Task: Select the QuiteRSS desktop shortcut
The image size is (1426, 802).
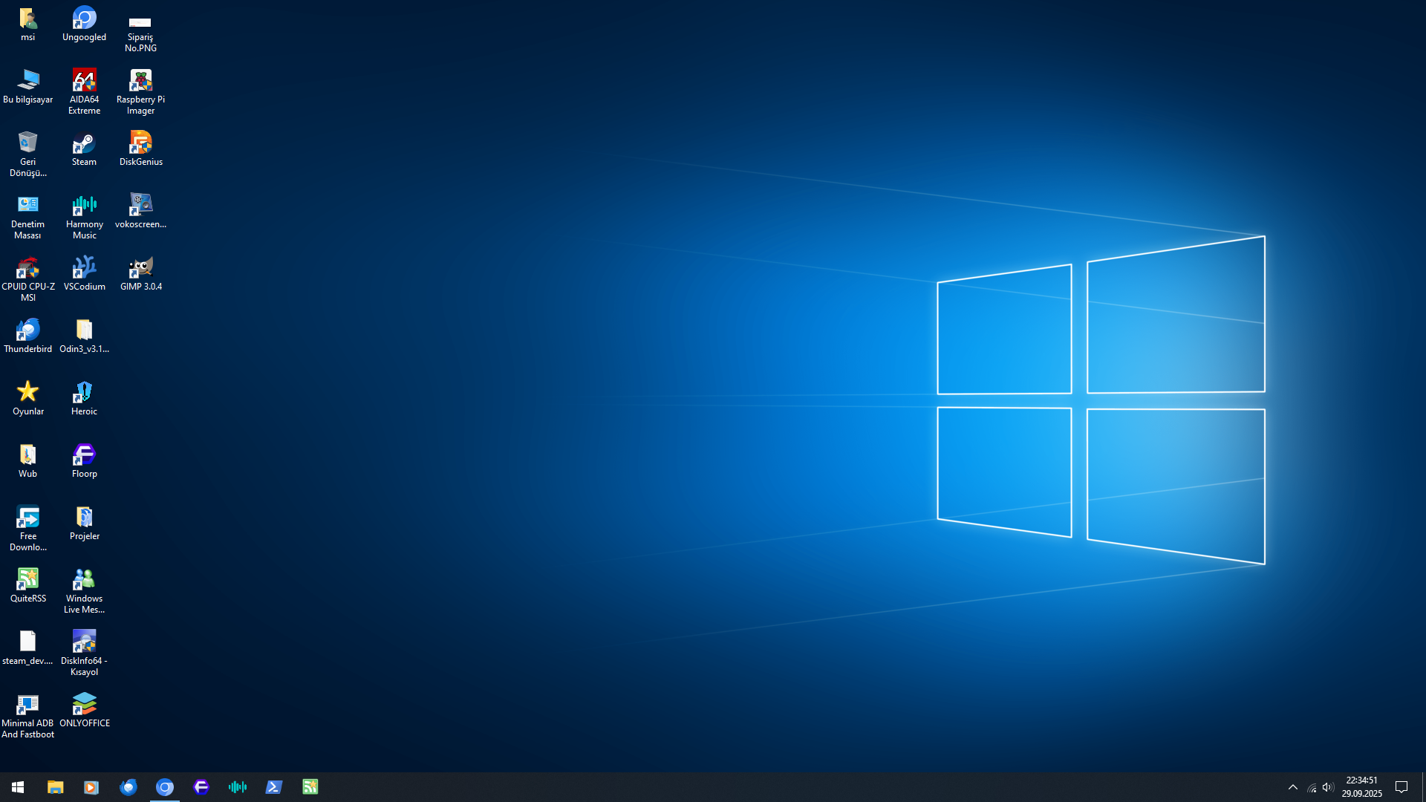Action: pyautogui.click(x=27, y=586)
